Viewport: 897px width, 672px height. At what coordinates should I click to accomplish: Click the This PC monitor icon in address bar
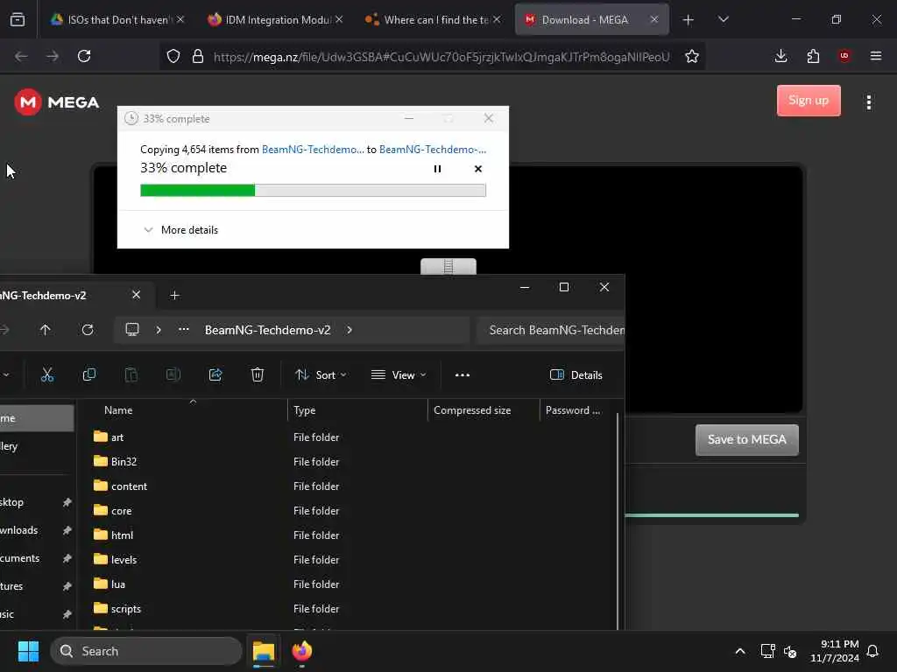(132, 330)
